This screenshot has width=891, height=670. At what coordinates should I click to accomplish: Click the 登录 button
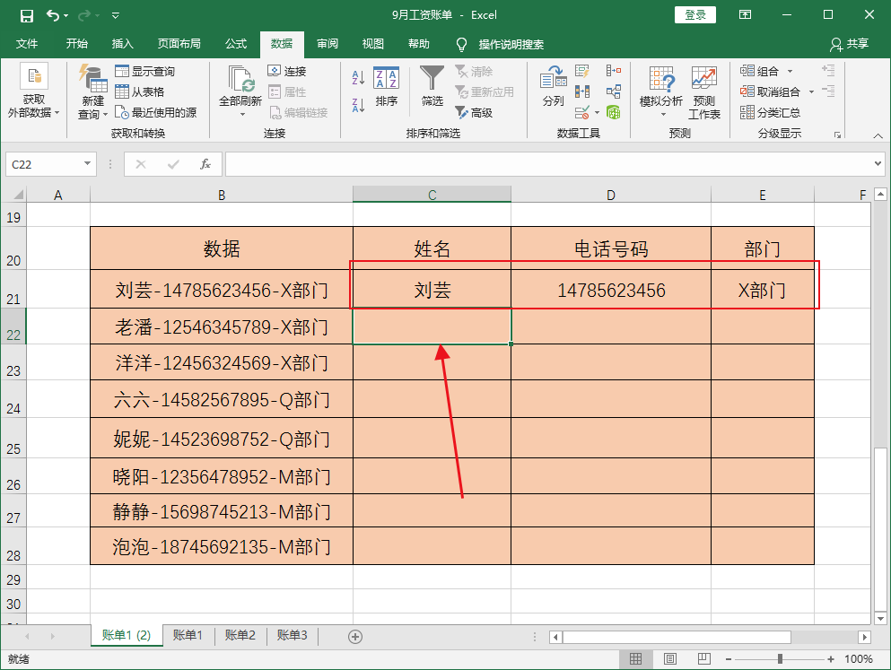(x=694, y=15)
